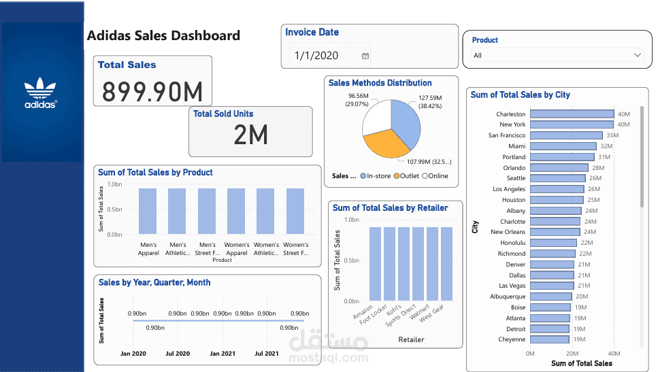The image size is (658, 372).
Task: Select the Albany sales bar
Action: [x=556, y=211]
